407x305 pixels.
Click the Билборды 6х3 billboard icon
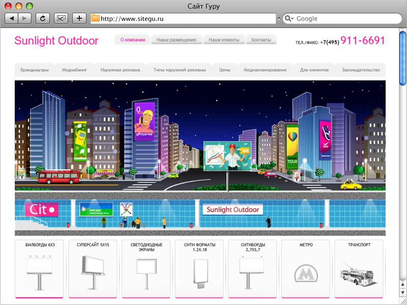(x=39, y=273)
